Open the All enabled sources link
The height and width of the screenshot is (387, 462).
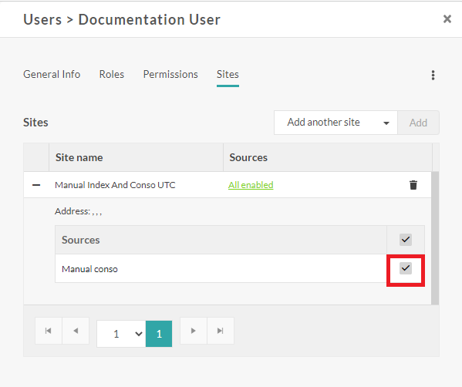coord(251,185)
